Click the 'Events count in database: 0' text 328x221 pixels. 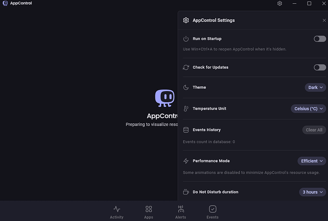[x=209, y=142]
